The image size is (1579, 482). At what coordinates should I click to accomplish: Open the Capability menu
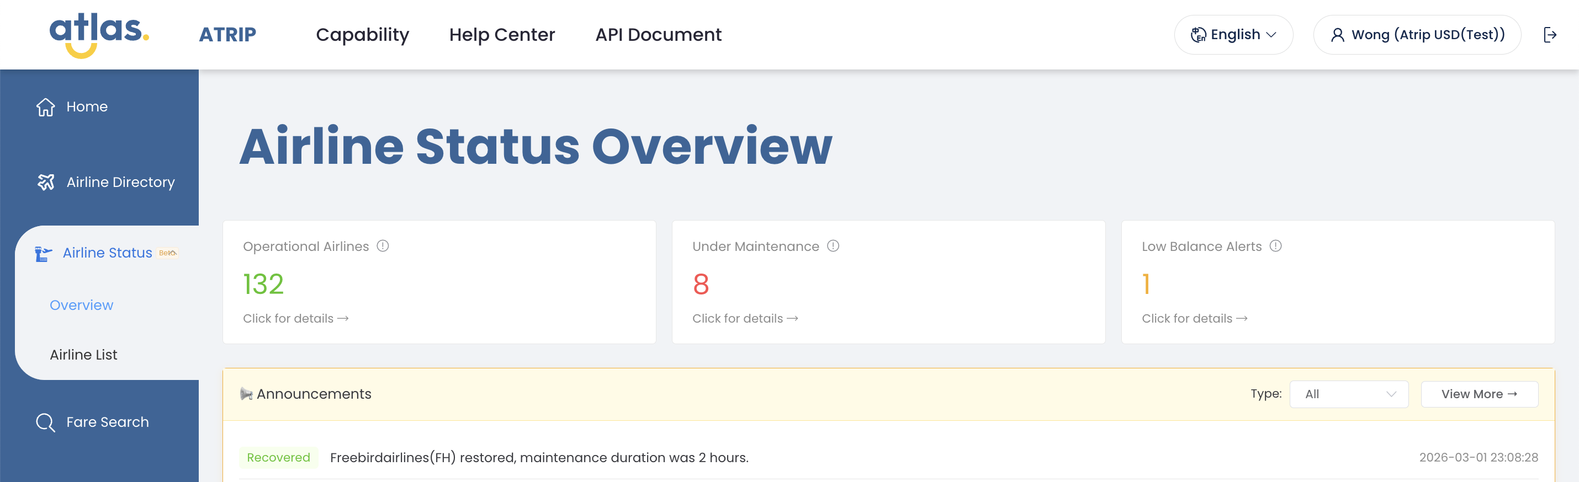(362, 35)
